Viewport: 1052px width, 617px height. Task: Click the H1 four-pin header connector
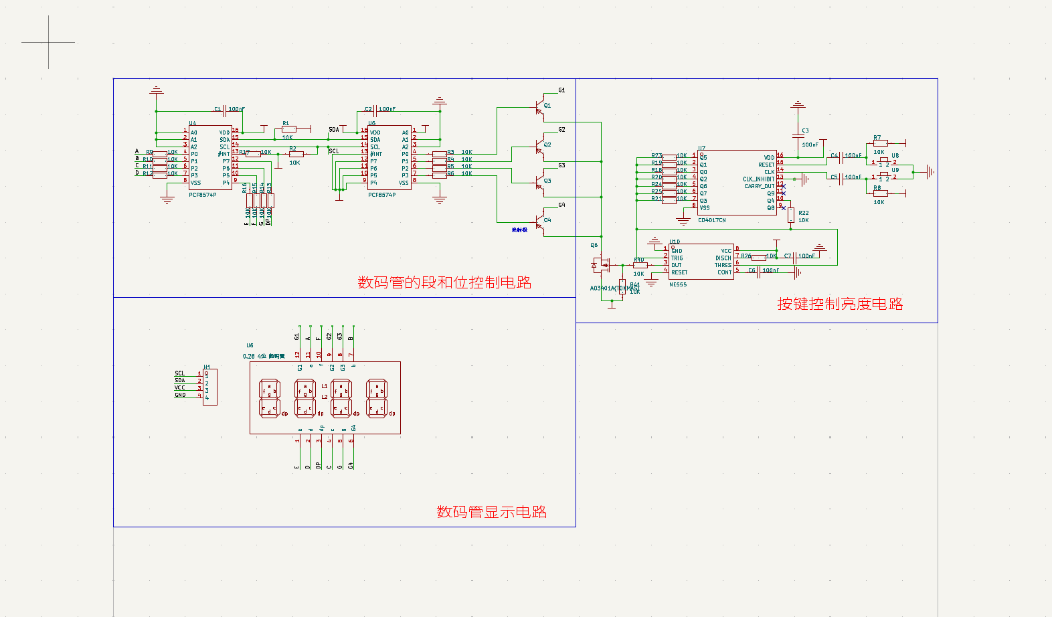click(x=209, y=386)
